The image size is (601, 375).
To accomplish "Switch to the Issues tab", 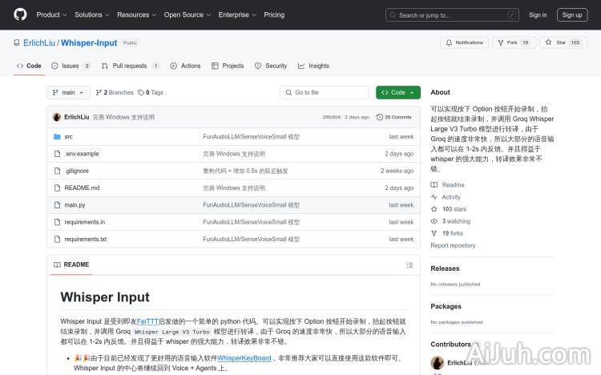I will 71,66.
